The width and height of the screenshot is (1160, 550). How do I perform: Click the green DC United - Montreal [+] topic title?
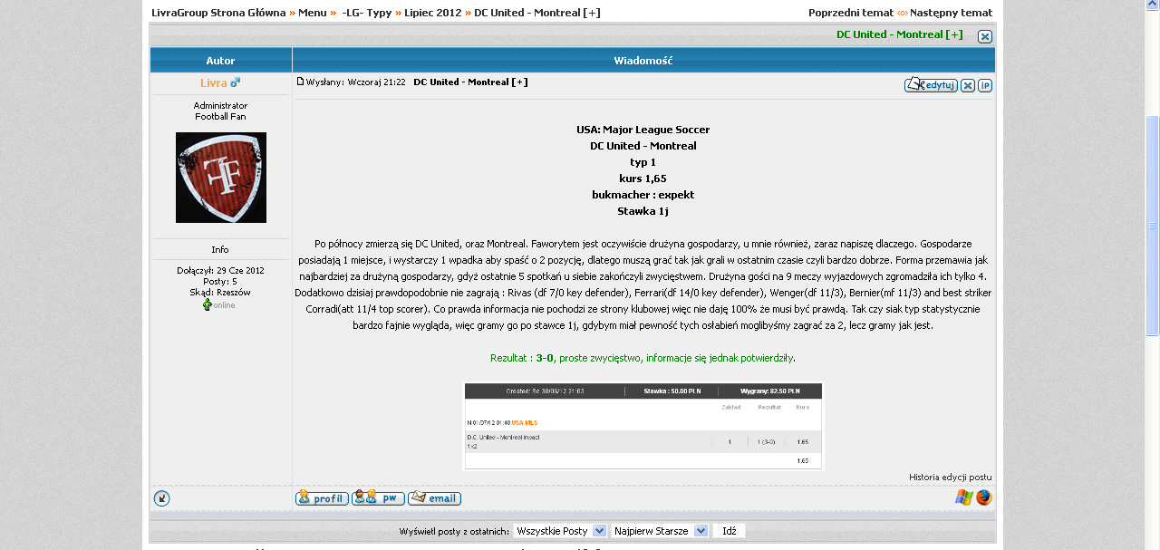click(x=899, y=34)
